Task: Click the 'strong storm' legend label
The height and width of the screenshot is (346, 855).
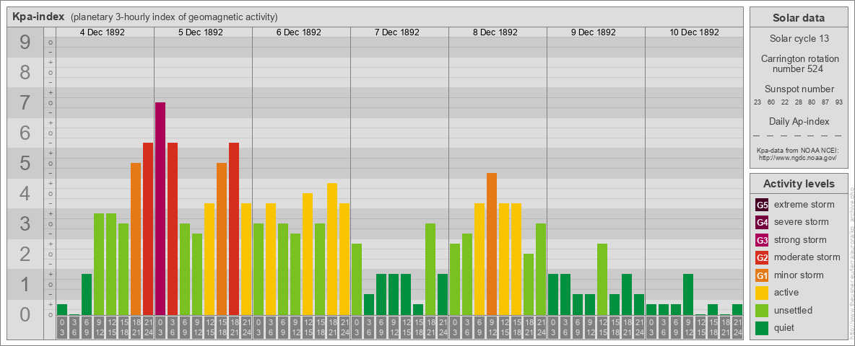Action: [800, 239]
